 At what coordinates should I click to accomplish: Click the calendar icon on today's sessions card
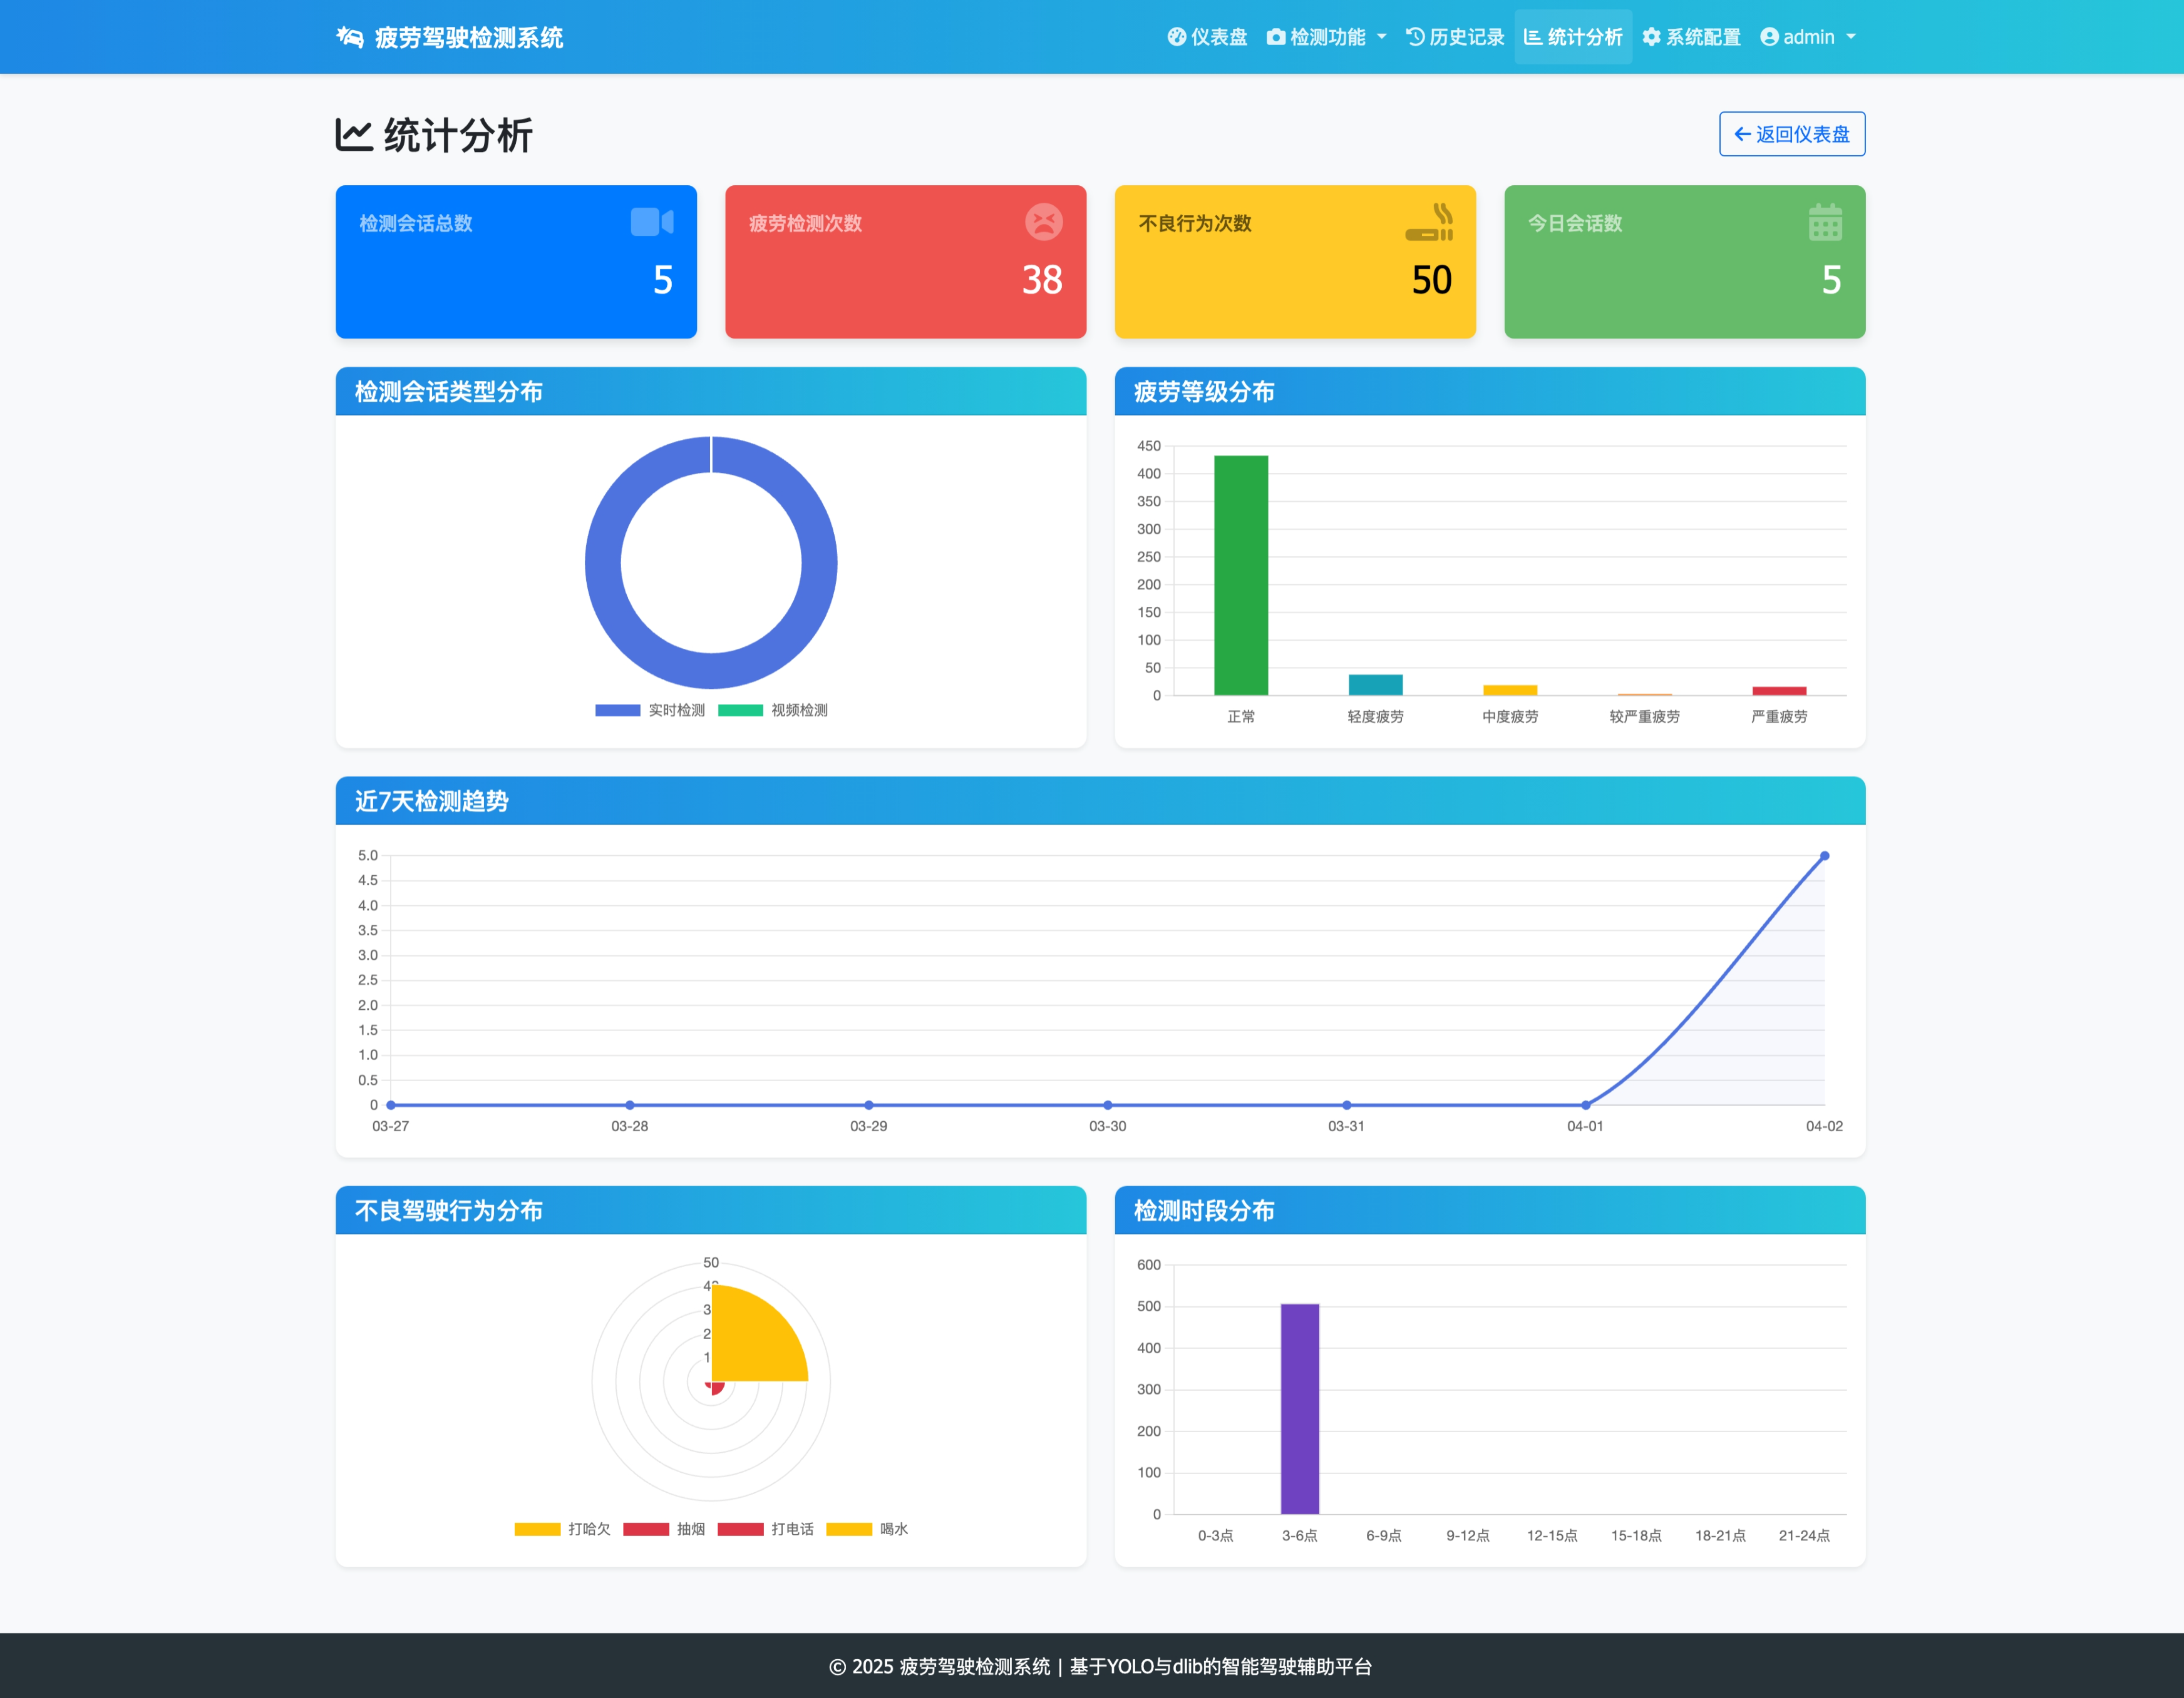click(1825, 222)
